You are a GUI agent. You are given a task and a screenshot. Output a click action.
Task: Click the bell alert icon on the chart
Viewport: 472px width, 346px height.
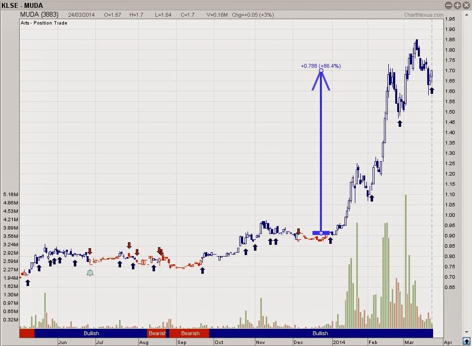pyautogui.click(x=90, y=272)
